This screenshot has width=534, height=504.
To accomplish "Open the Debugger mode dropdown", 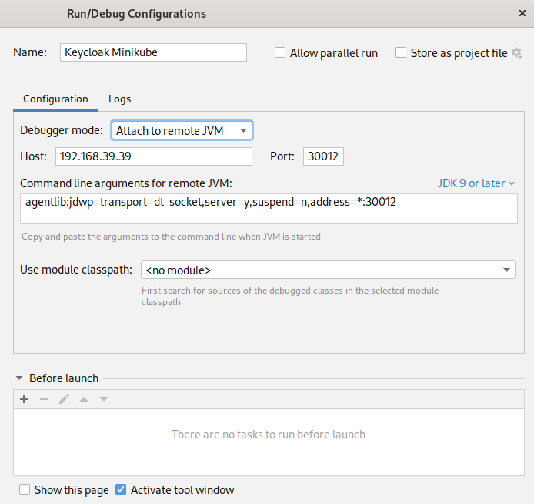I will pyautogui.click(x=182, y=130).
